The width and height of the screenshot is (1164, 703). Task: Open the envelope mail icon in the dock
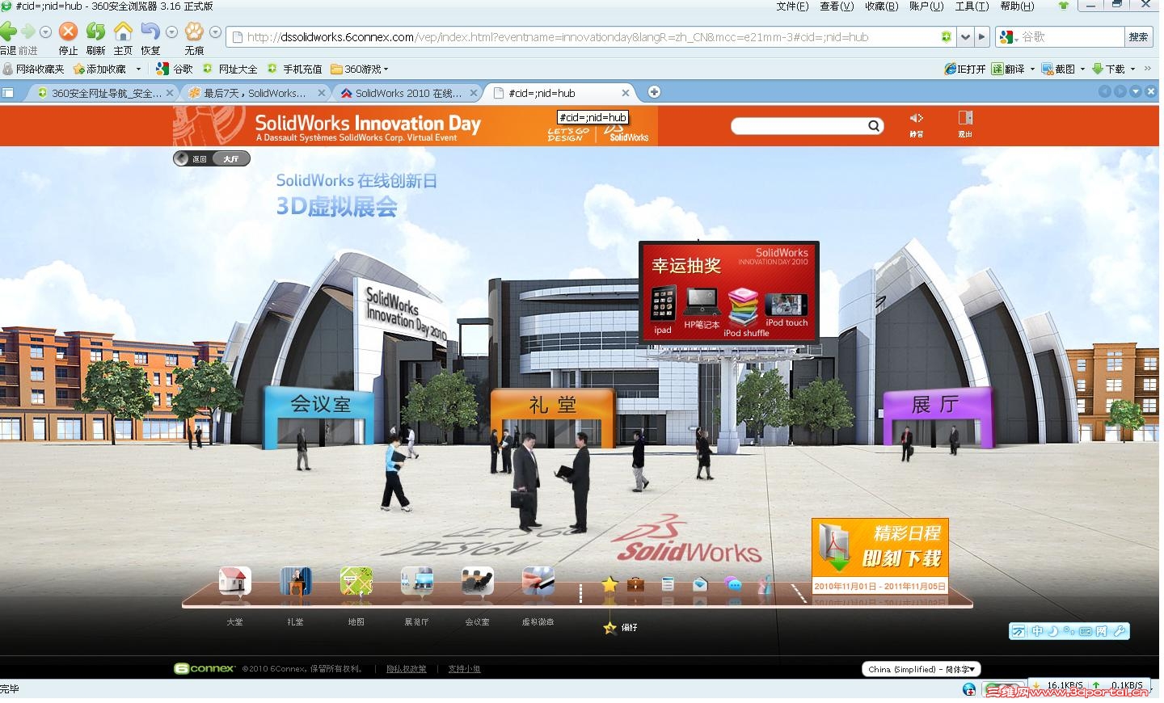point(700,583)
